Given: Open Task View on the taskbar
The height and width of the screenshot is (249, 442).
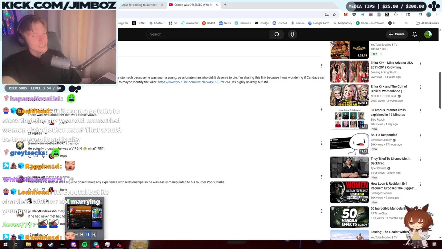Looking at the screenshot, I should (x=16, y=245).
